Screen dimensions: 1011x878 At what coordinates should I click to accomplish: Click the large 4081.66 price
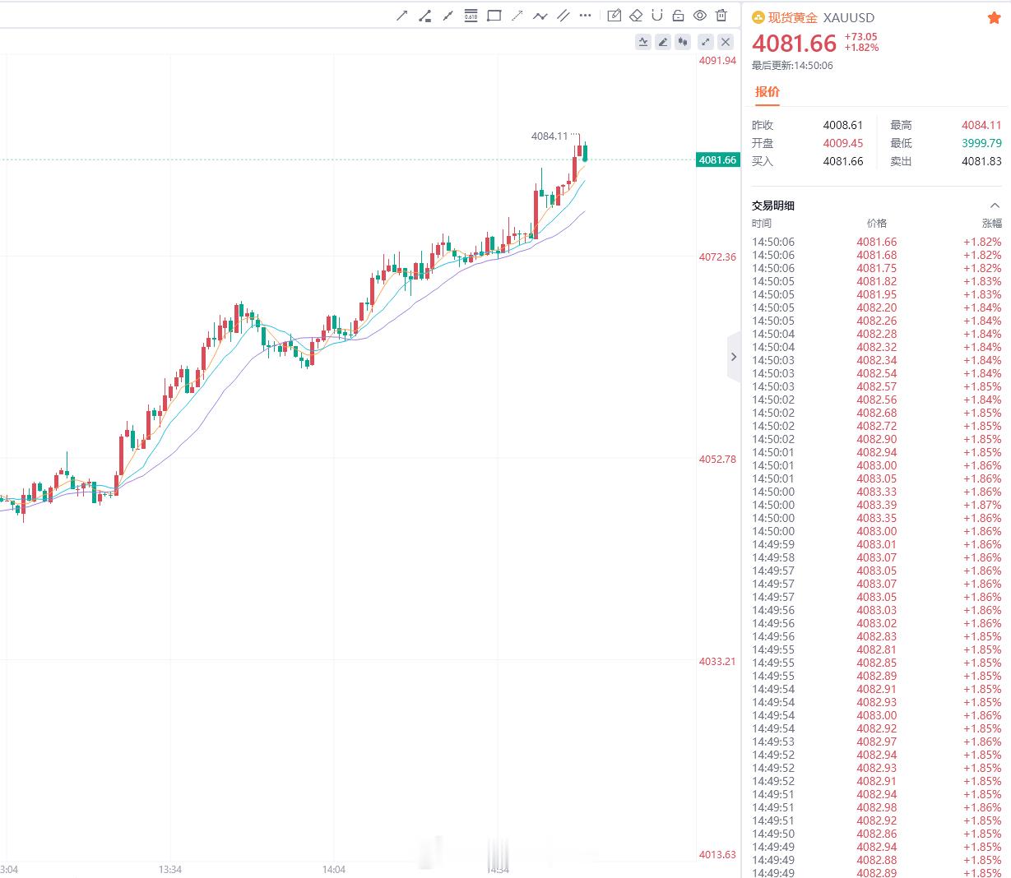coord(794,44)
